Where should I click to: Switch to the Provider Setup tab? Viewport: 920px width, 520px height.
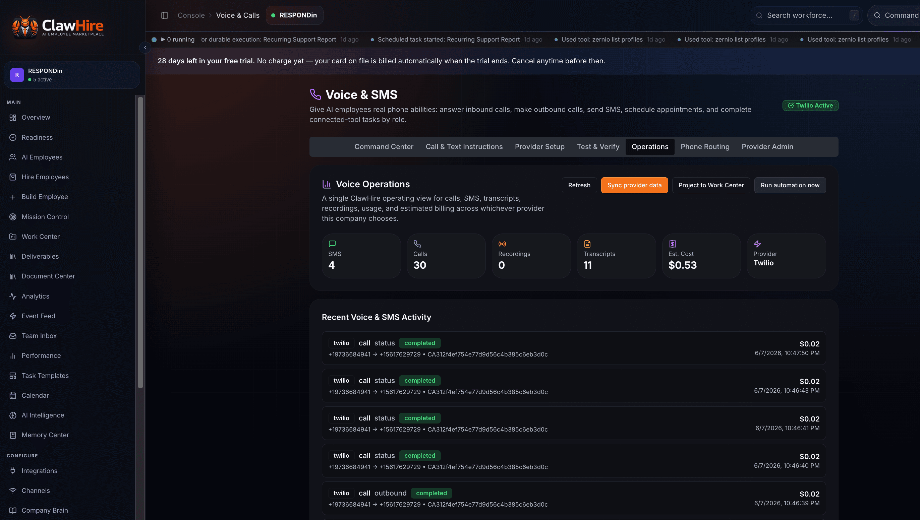coord(539,147)
